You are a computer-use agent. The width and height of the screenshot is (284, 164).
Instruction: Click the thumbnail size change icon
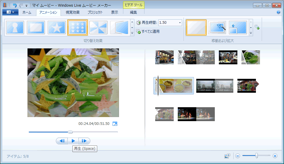(x=227, y=156)
